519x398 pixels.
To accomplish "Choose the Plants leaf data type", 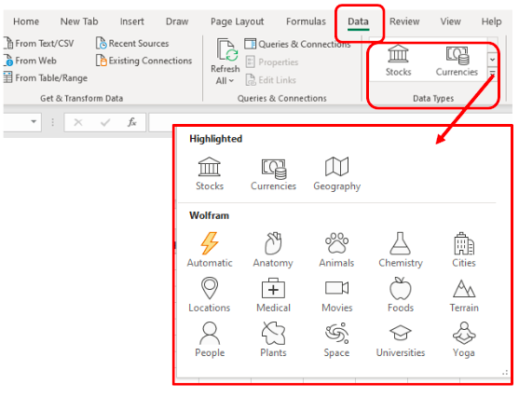I will point(273,339).
